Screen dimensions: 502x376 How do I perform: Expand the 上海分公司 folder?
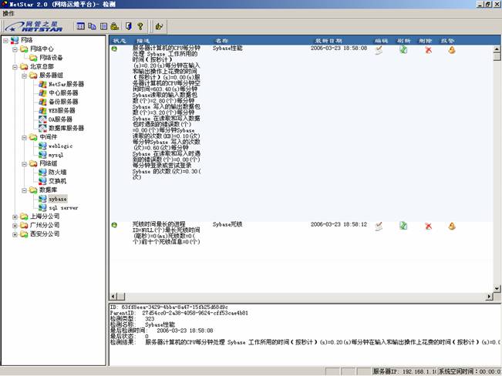15,217
